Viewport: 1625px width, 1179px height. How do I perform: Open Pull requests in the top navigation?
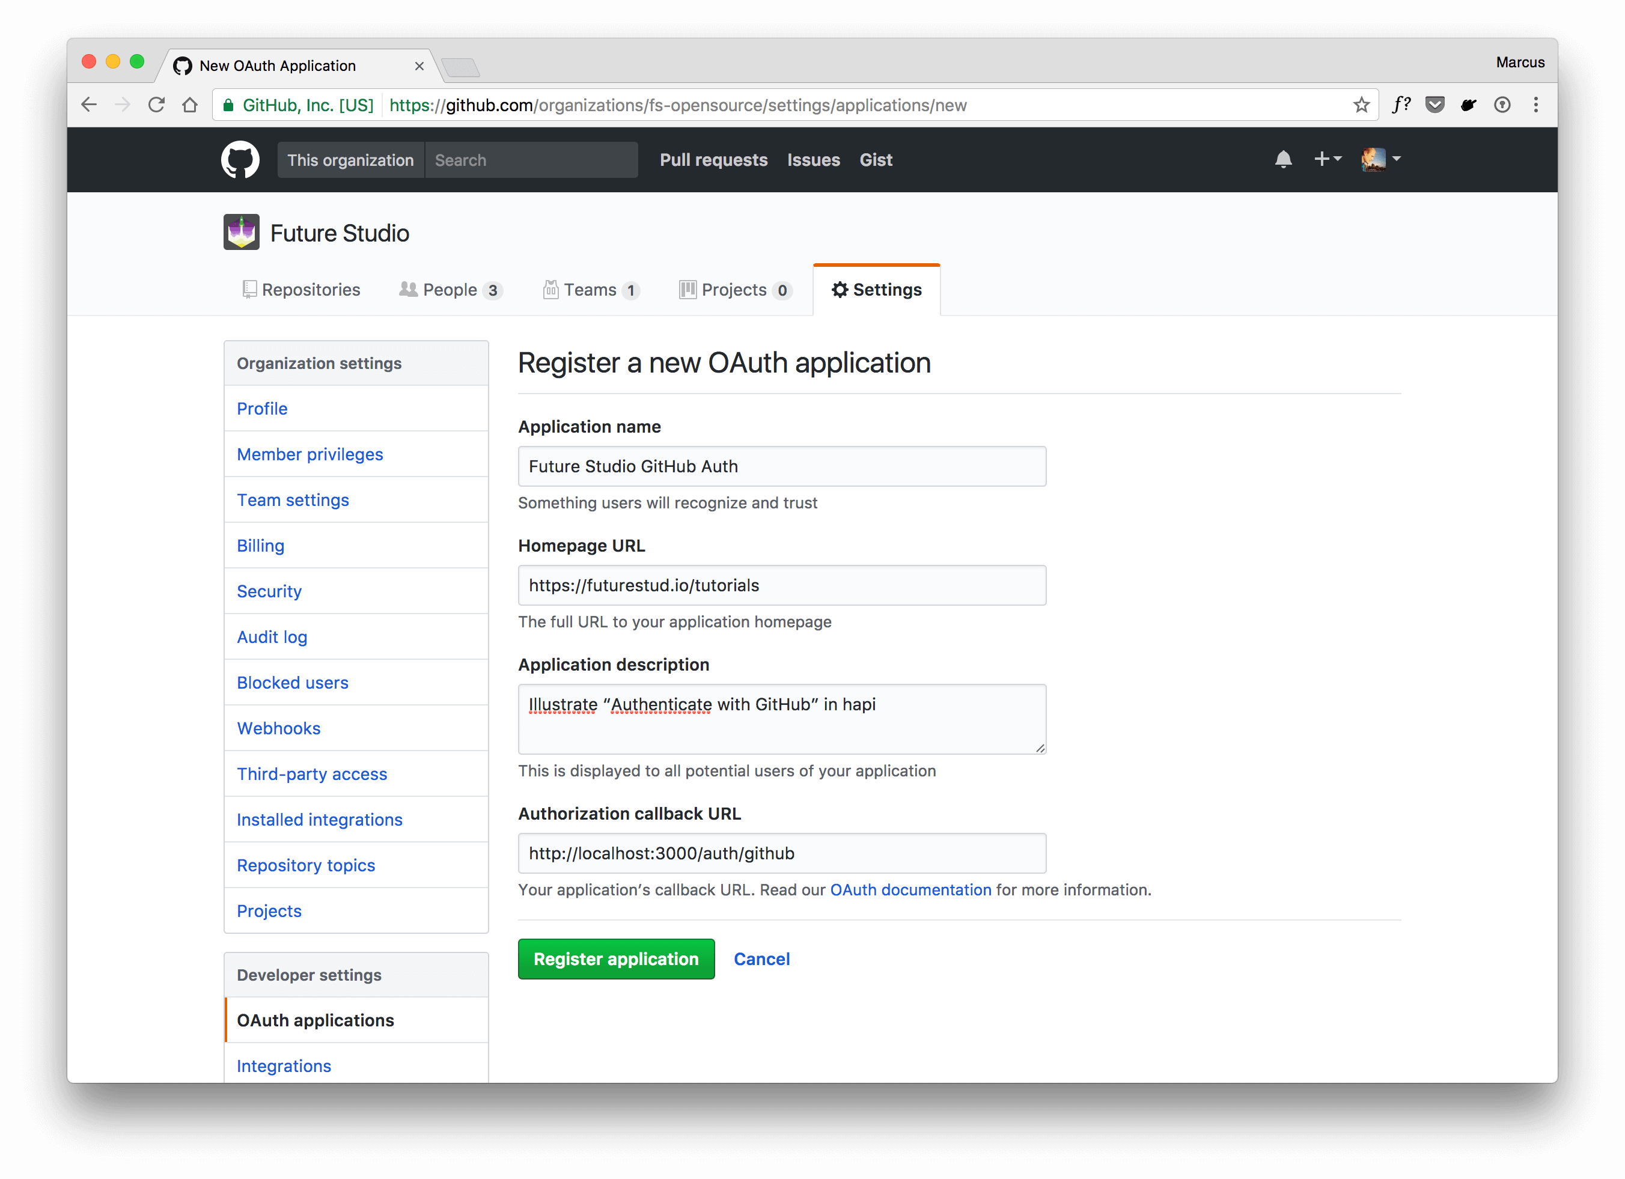713,159
